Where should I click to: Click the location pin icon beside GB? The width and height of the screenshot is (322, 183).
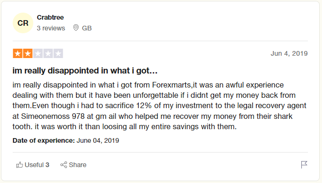(76, 28)
